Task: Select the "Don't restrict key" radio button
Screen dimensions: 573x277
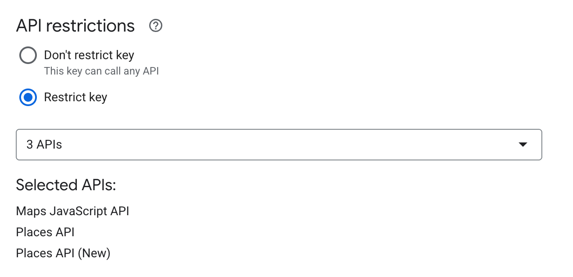Action: point(28,56)
